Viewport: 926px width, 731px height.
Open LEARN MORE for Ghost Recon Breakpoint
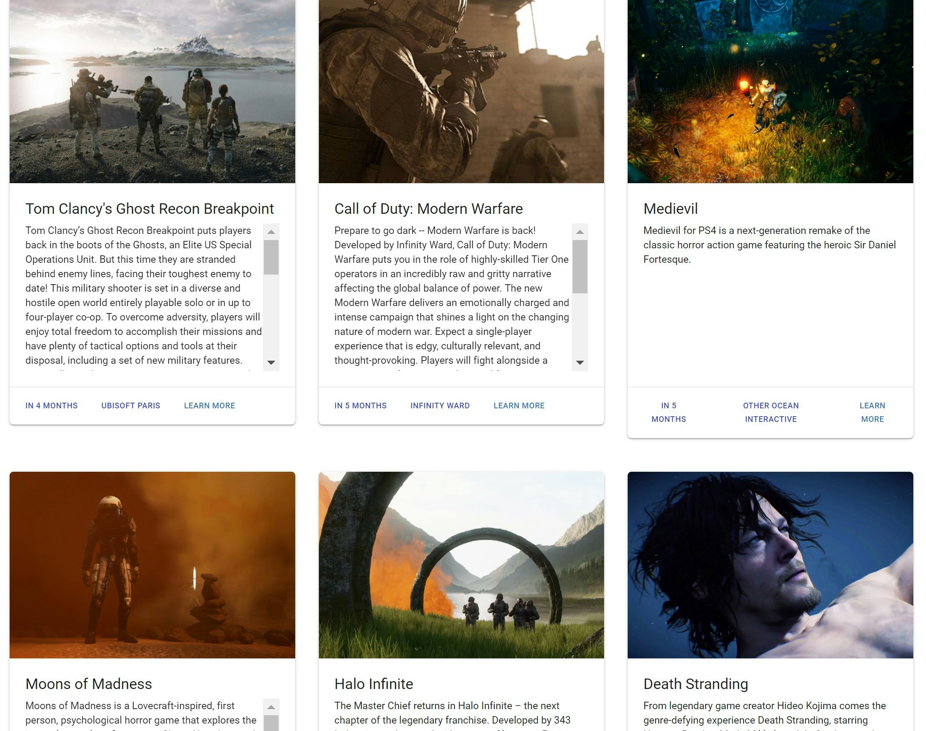click(x=210, y=406)
